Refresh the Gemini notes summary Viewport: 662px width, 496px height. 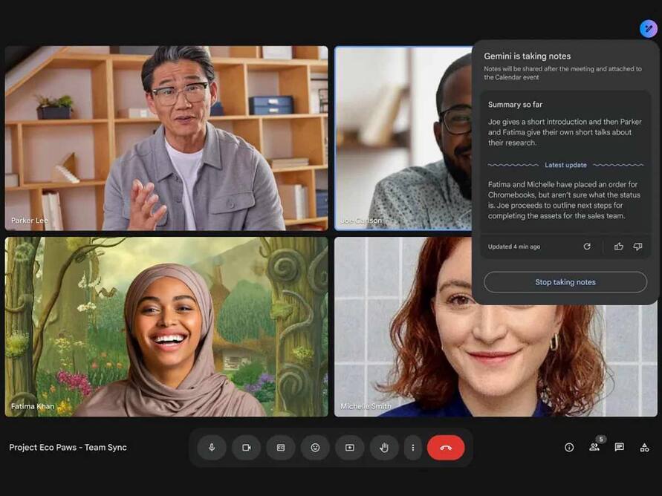coord(587,247)
